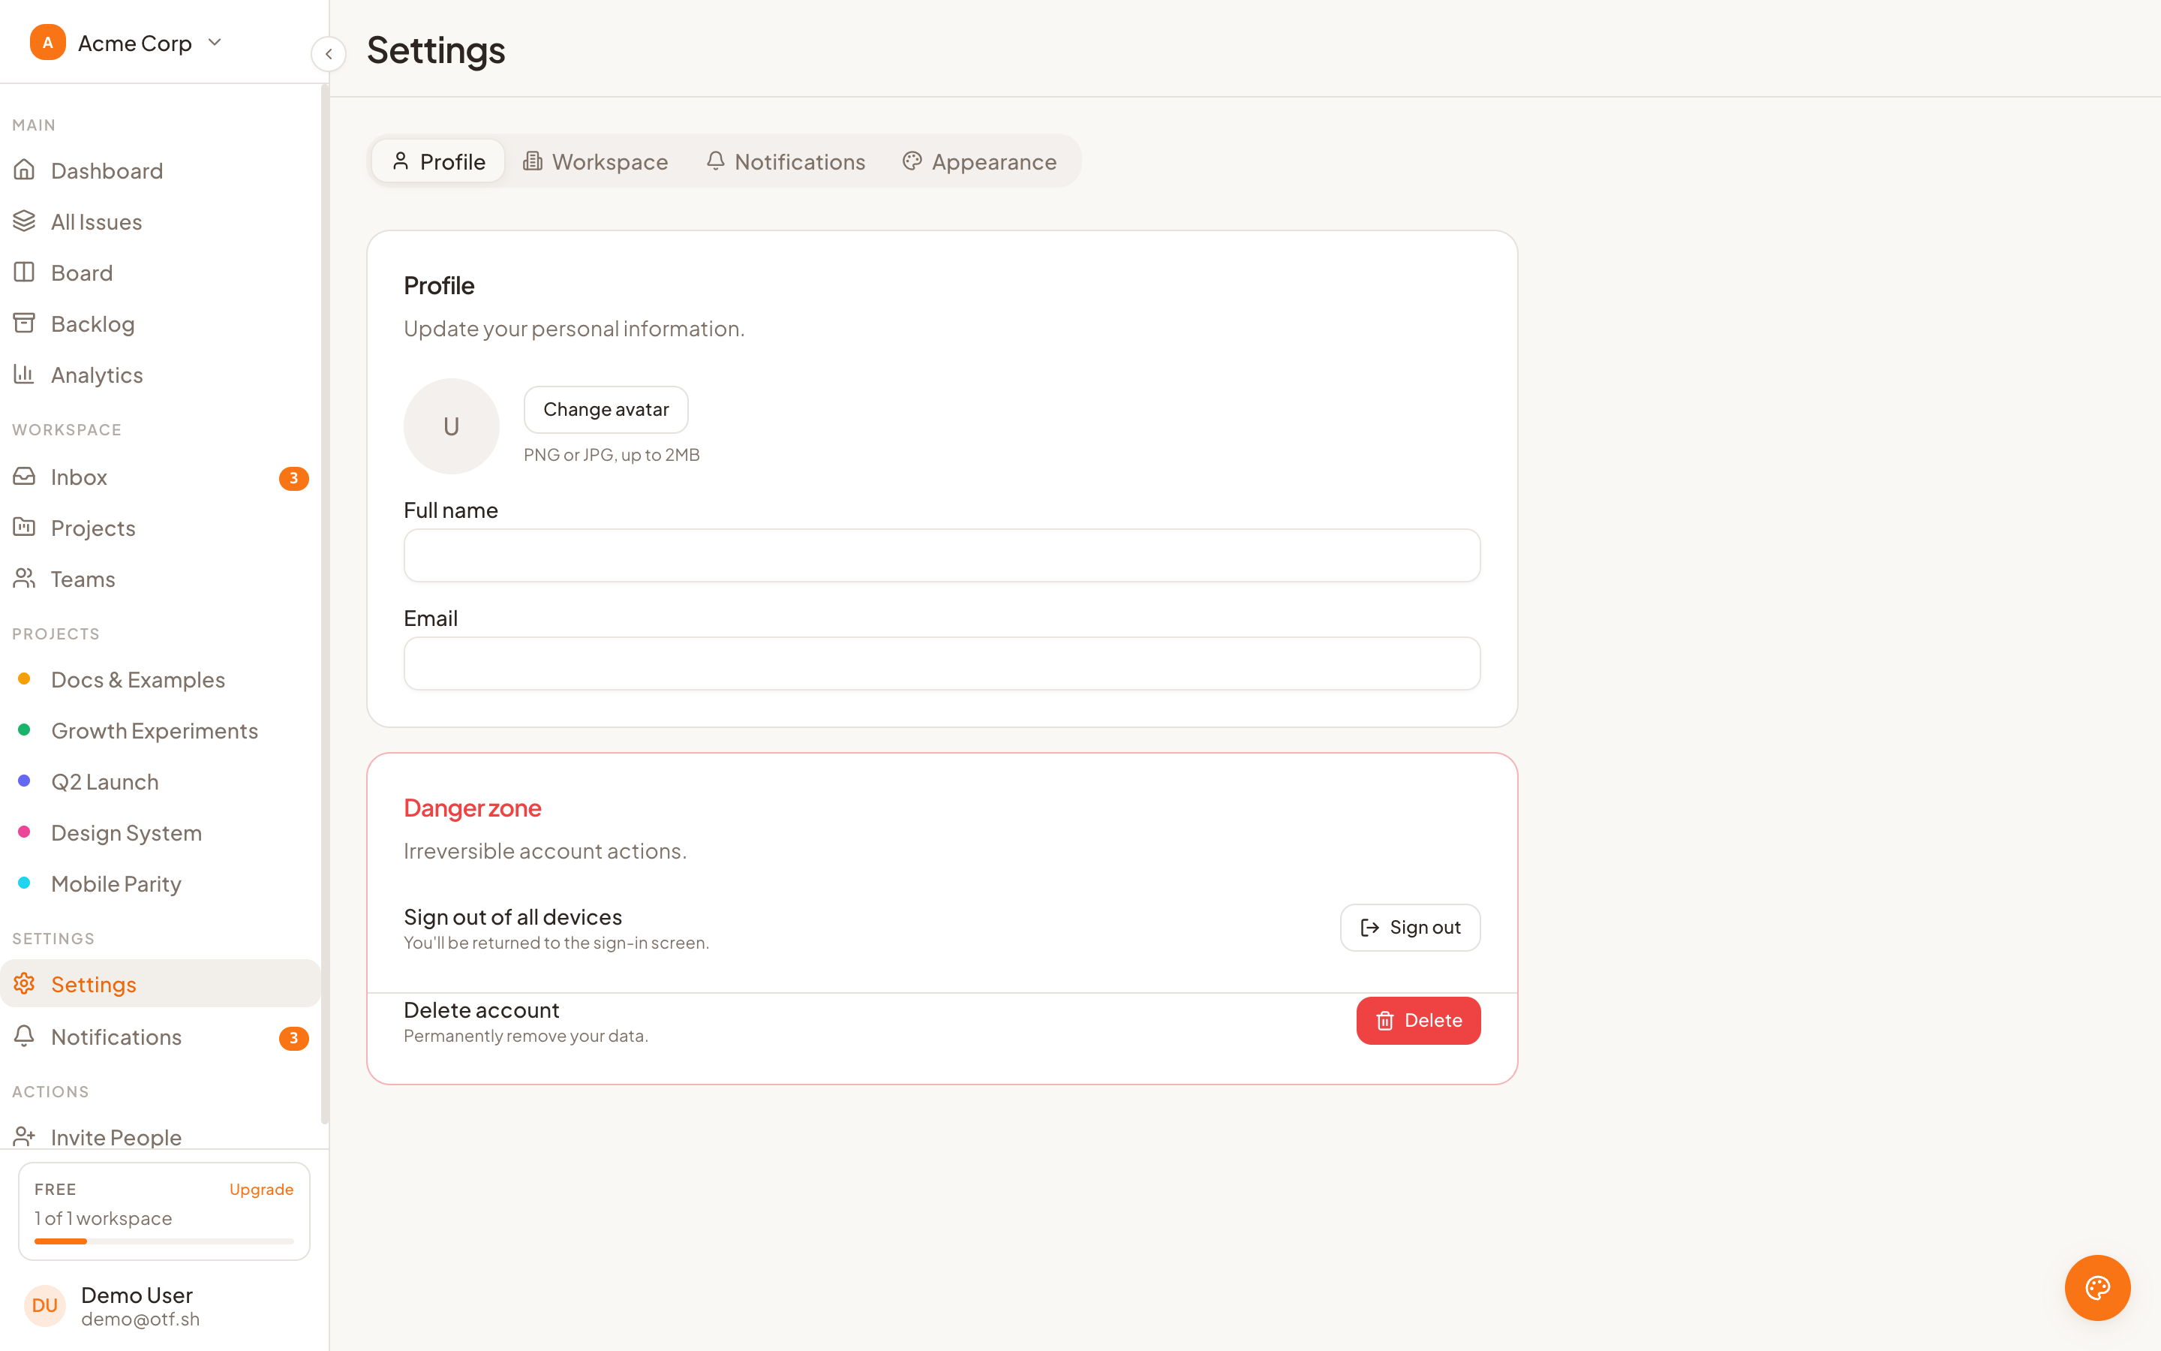The width and height of the screenshot is (2161, 1351).
Task: Click the yellow dot beside Docs & Examples
Action: pos(24,679)
